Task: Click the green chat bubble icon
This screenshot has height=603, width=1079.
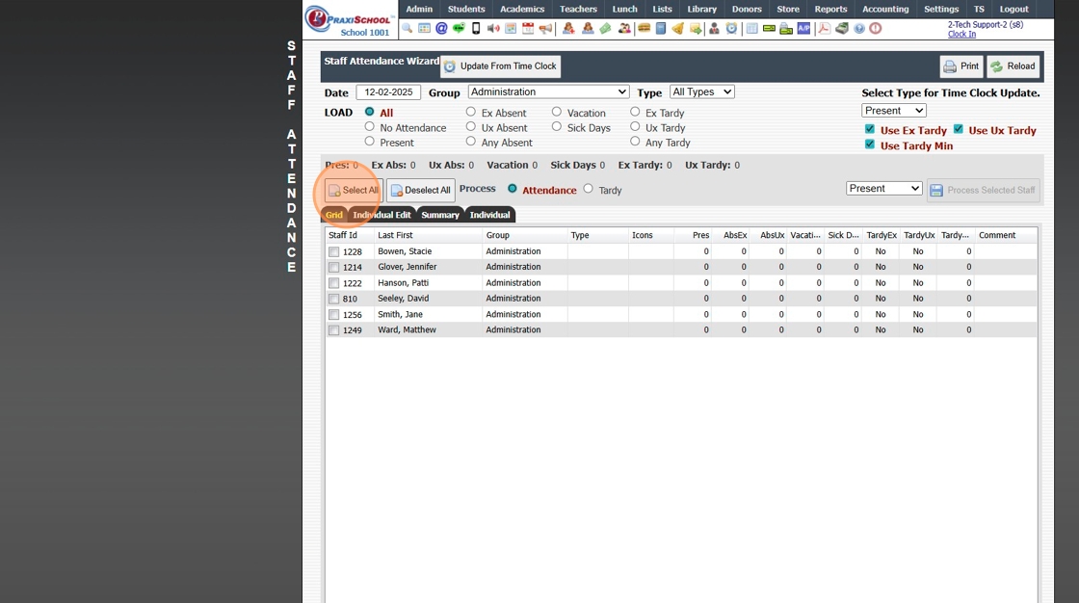Action: pyautogui.click(x=459, y=28)
